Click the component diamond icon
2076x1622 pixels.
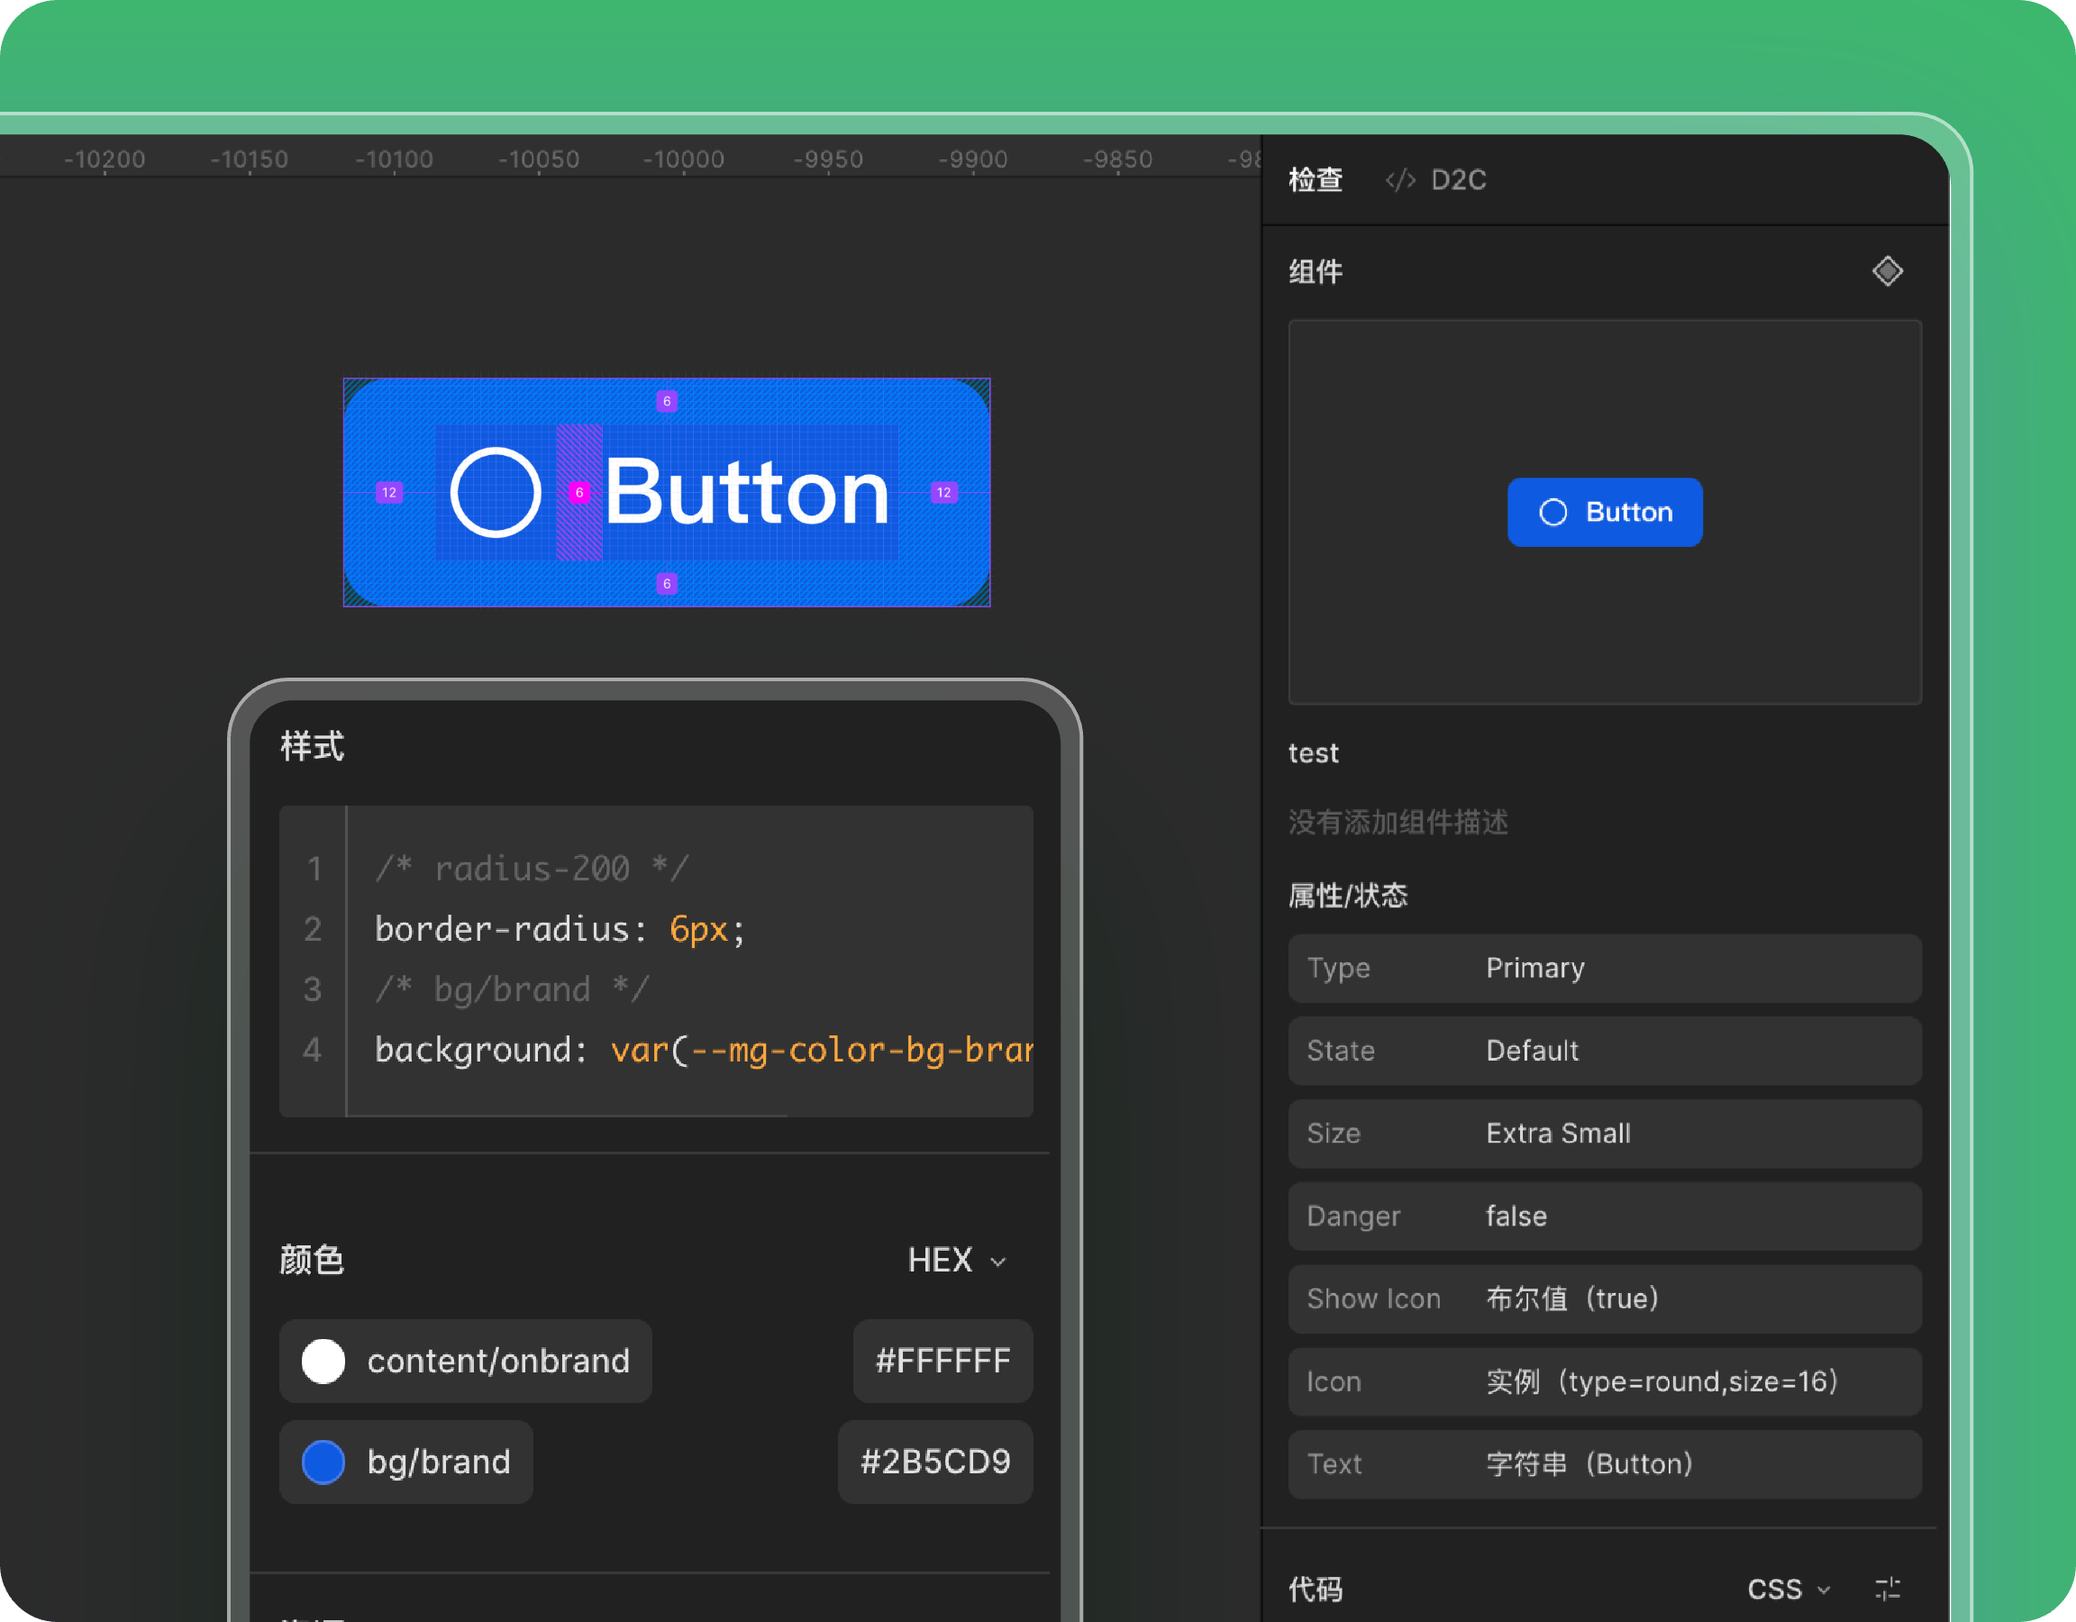point(1887,272)
